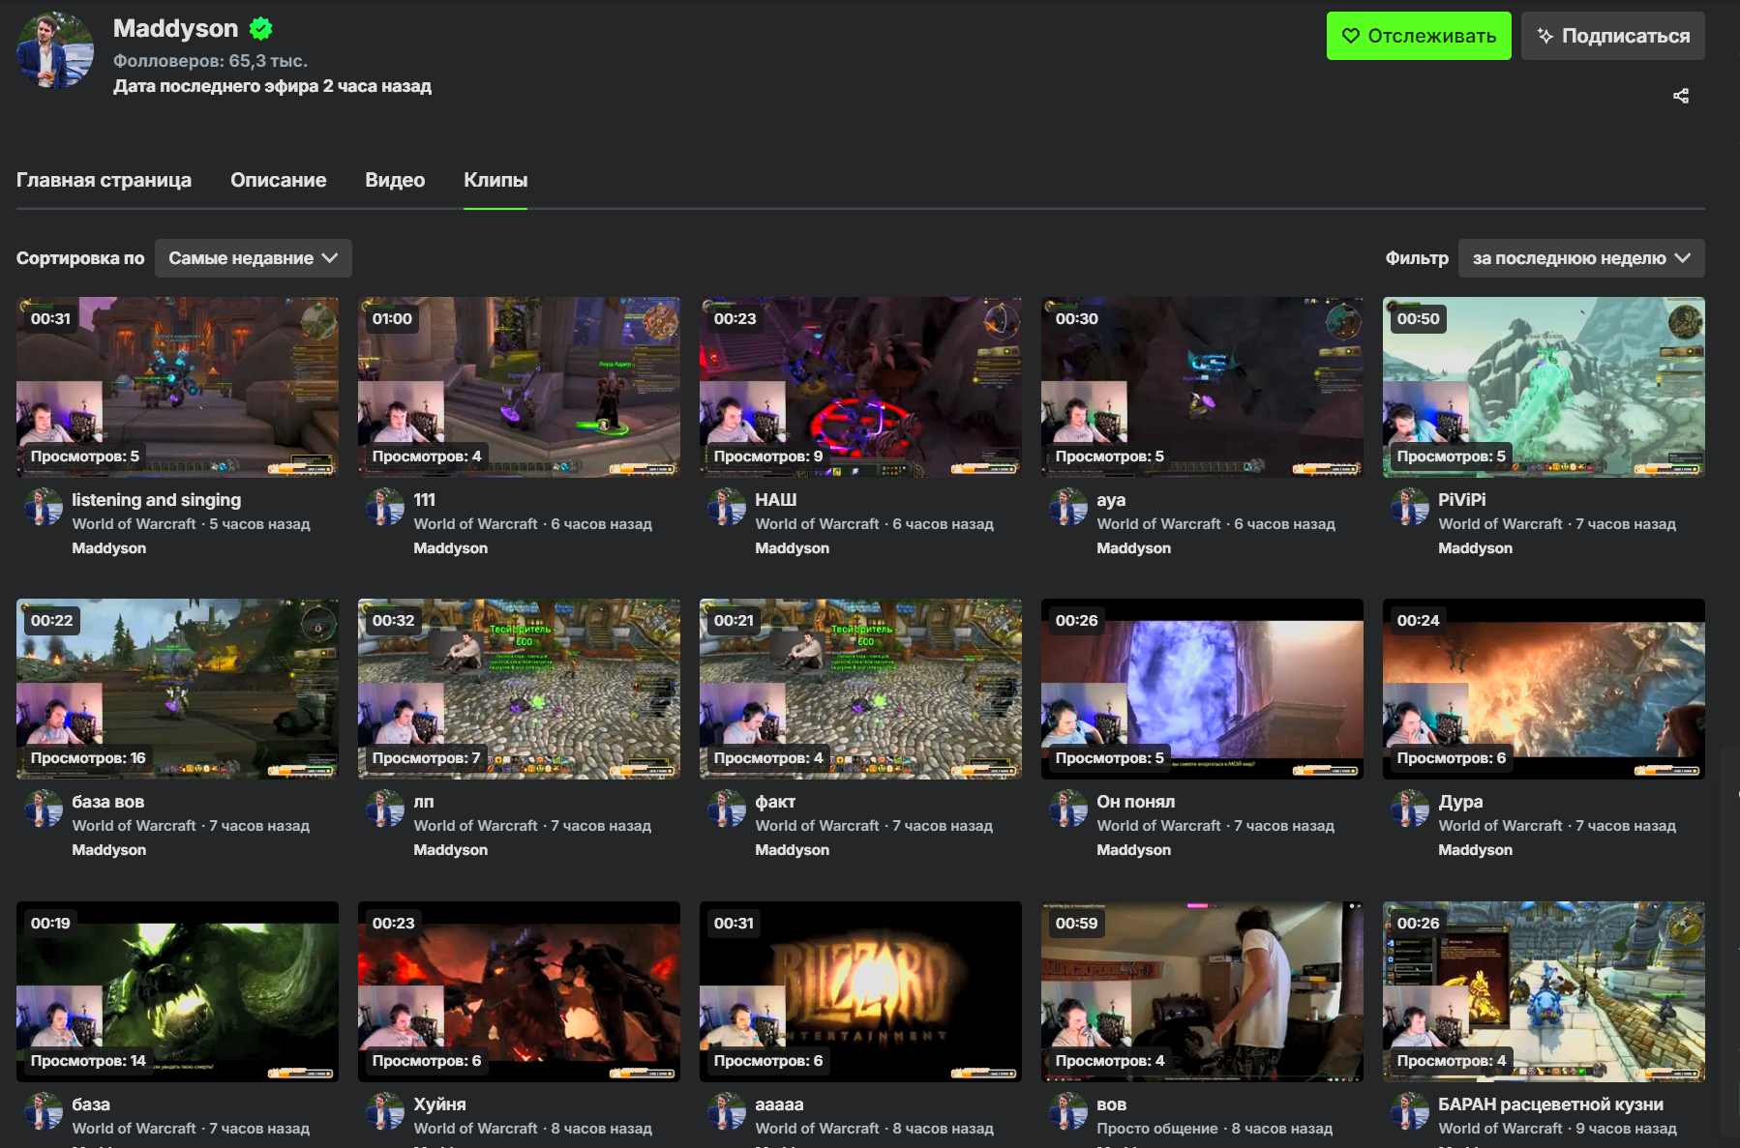The width and height of the screenshot is (1740, 1148).
Task: Click the channel avatar beside 'БАРАН расцветной кузни'
Action: pyautogui.click(x=1409, y=1111)
